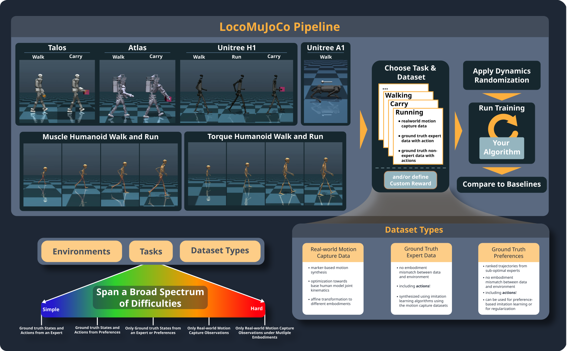Click the 'Your Algorithm' box
This screenshot has width=567, height=351.
coord(502,148)
